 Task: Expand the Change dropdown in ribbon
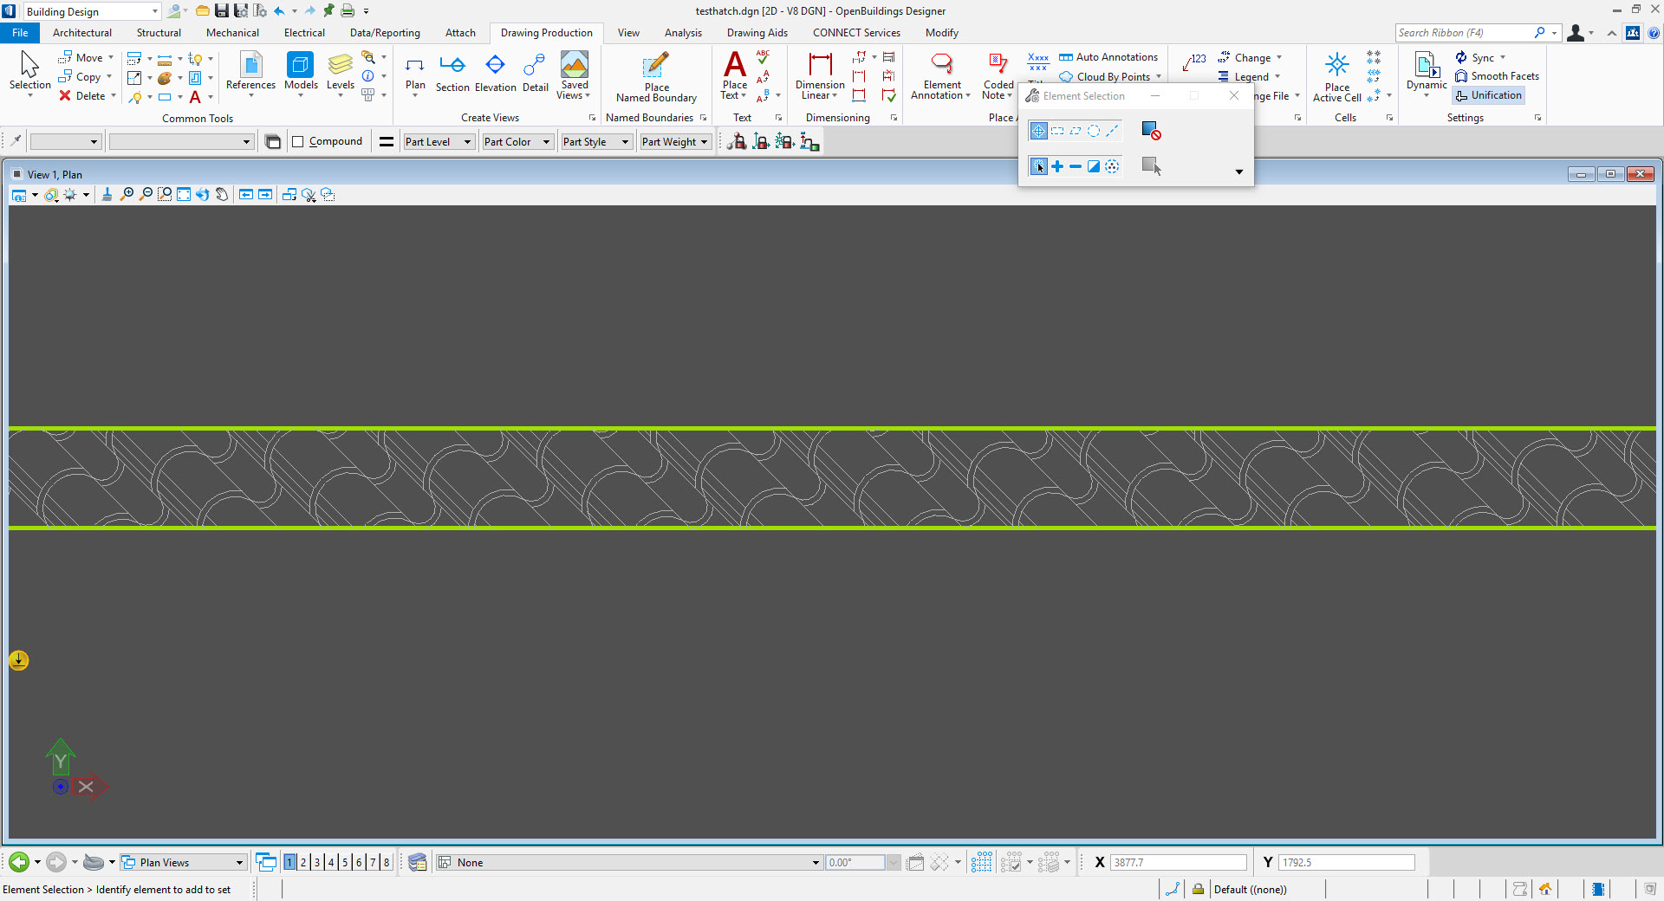point(1279,58)
